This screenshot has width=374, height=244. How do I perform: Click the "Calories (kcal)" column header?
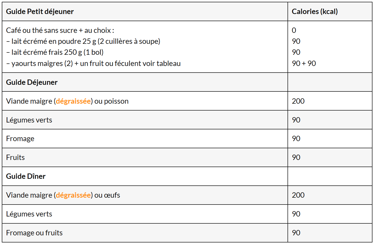point(315,11)
